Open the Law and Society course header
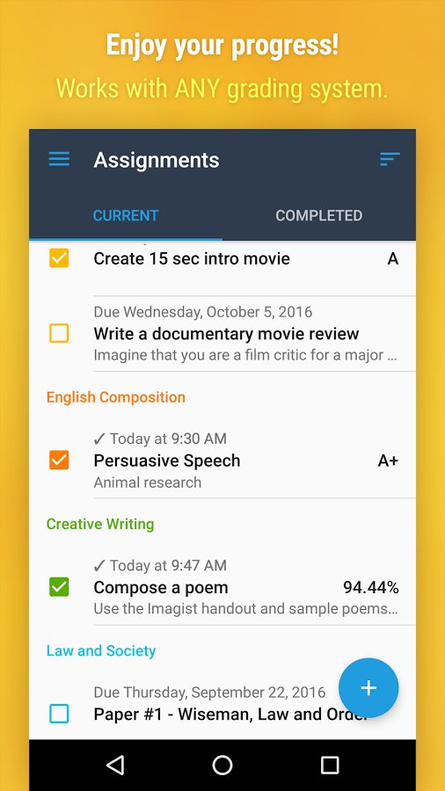 click(101, 650)
